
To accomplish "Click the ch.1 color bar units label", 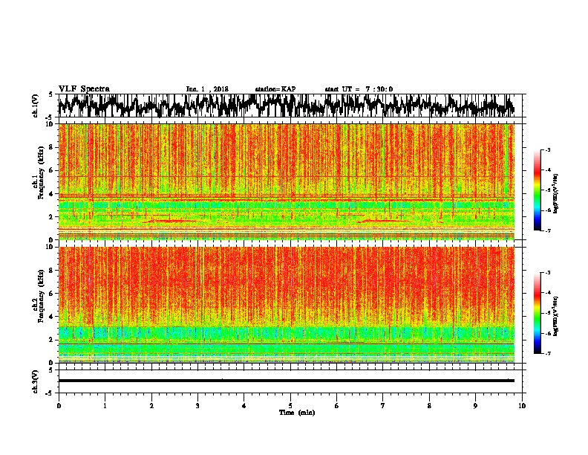I will tap(556, 194).
